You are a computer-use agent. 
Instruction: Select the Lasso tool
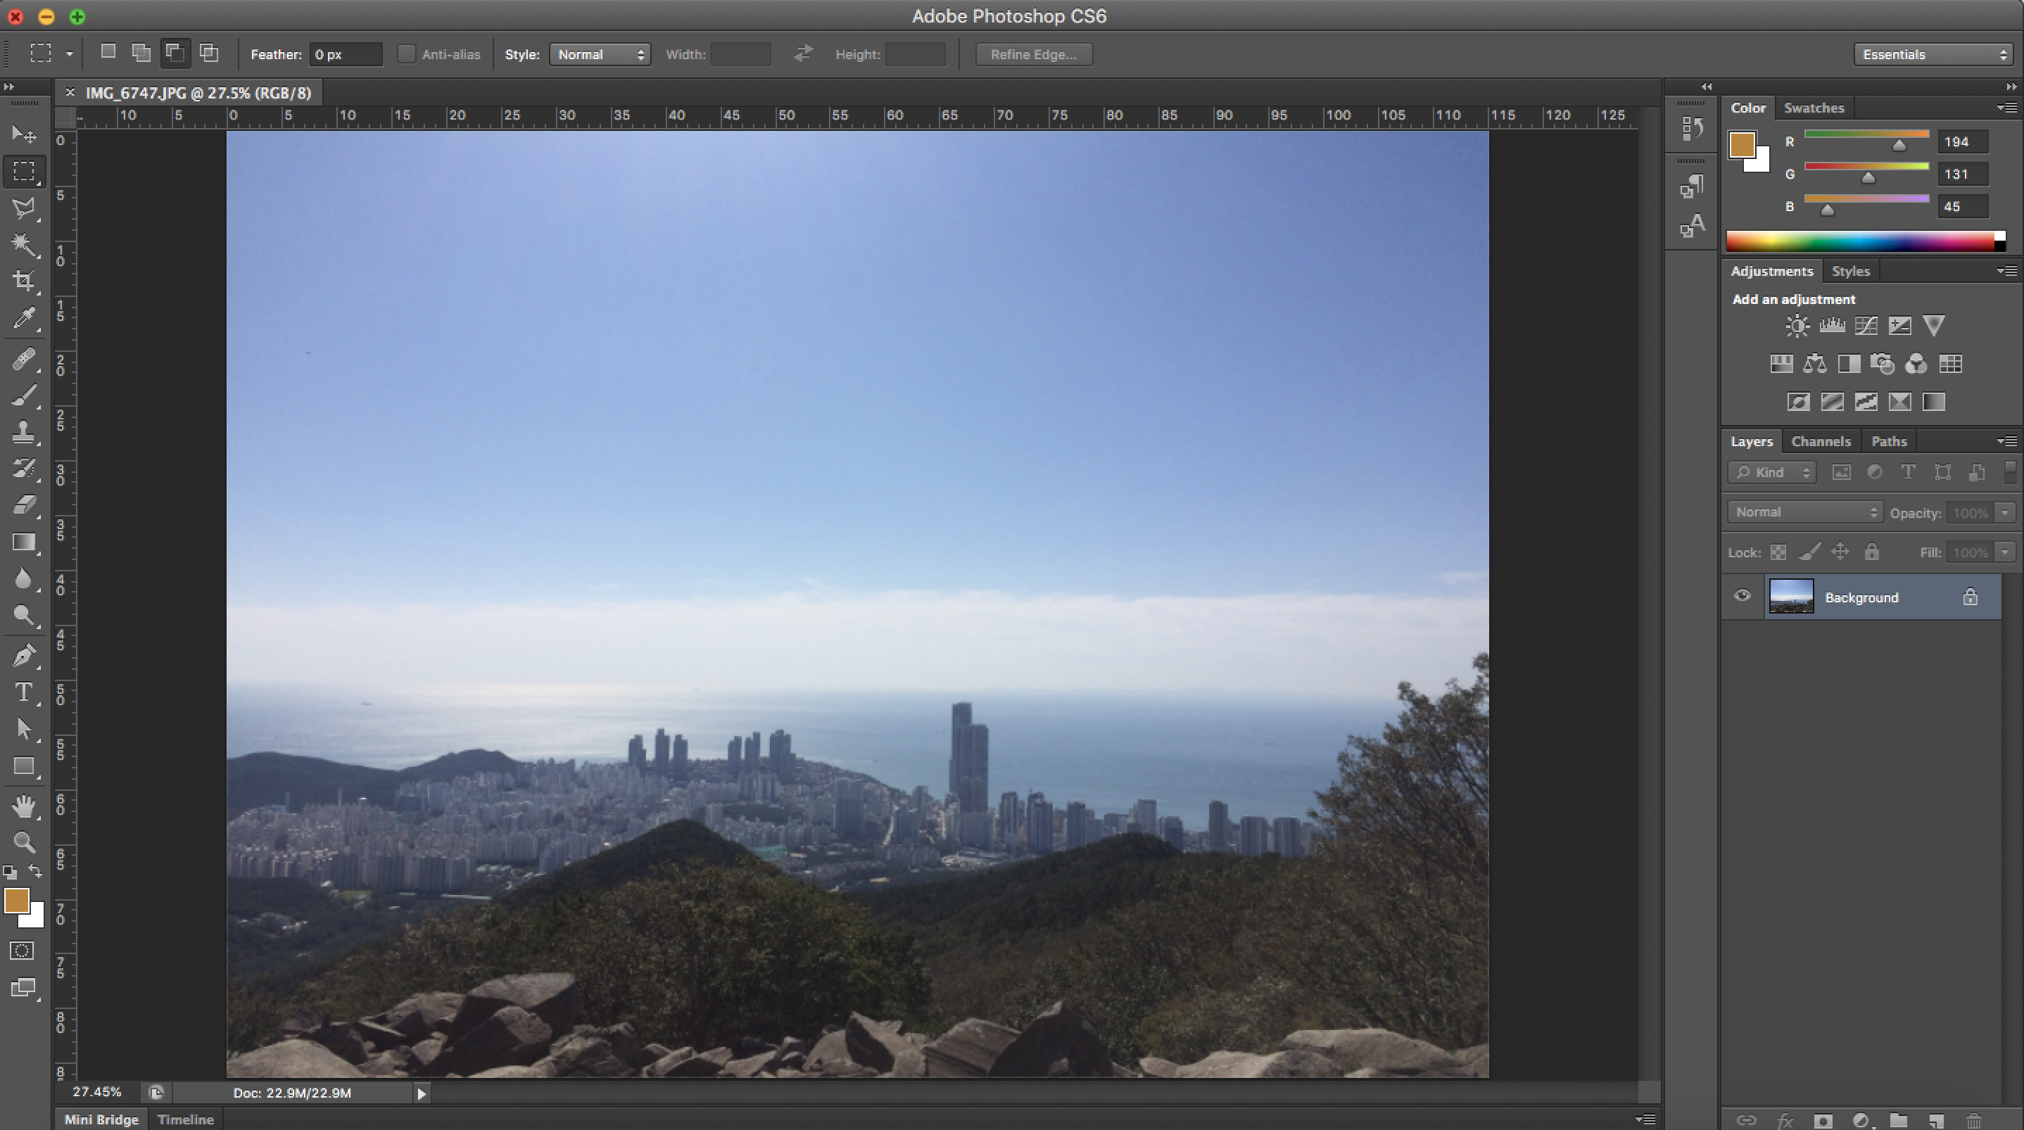pos(23,208)
